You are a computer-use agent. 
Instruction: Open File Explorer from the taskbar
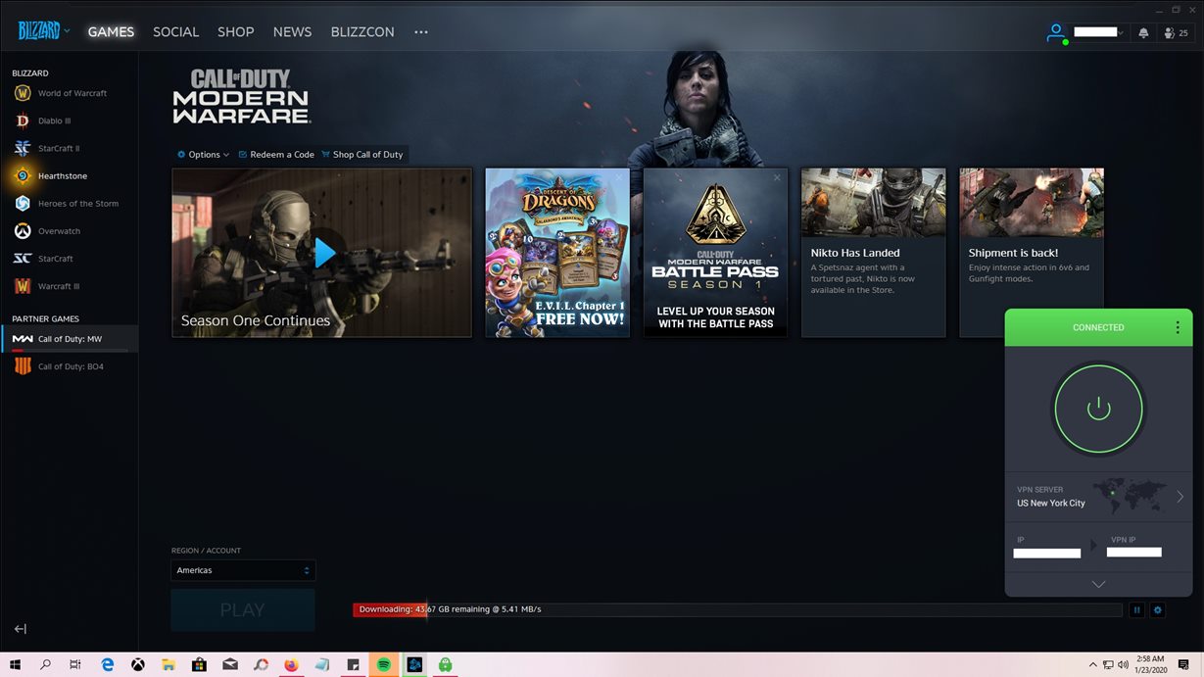tap(169, 664)
